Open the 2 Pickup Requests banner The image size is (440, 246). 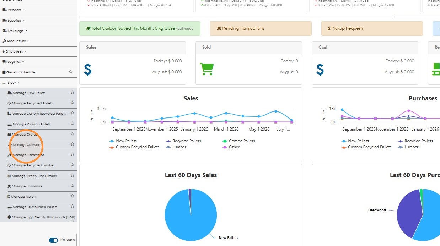coord(372,28)
